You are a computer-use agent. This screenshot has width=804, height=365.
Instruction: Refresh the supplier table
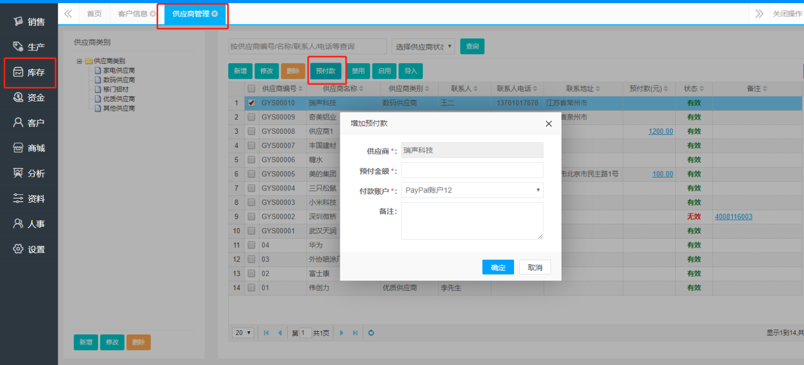371,333
